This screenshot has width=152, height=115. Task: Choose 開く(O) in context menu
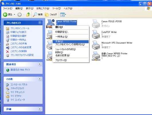pos(71,27)
